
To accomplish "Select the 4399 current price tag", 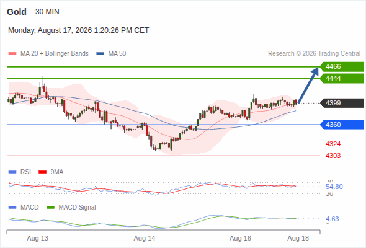I will 342,103.
